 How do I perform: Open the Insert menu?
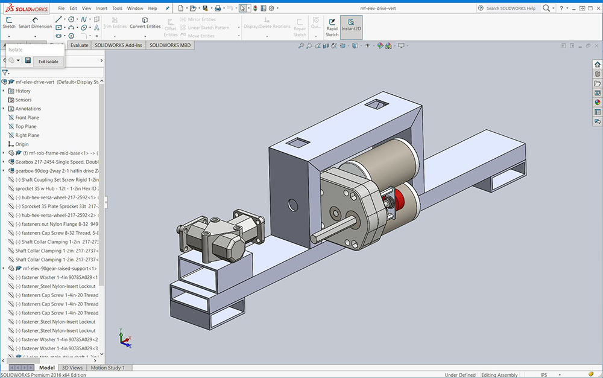(x=102, y=8)
